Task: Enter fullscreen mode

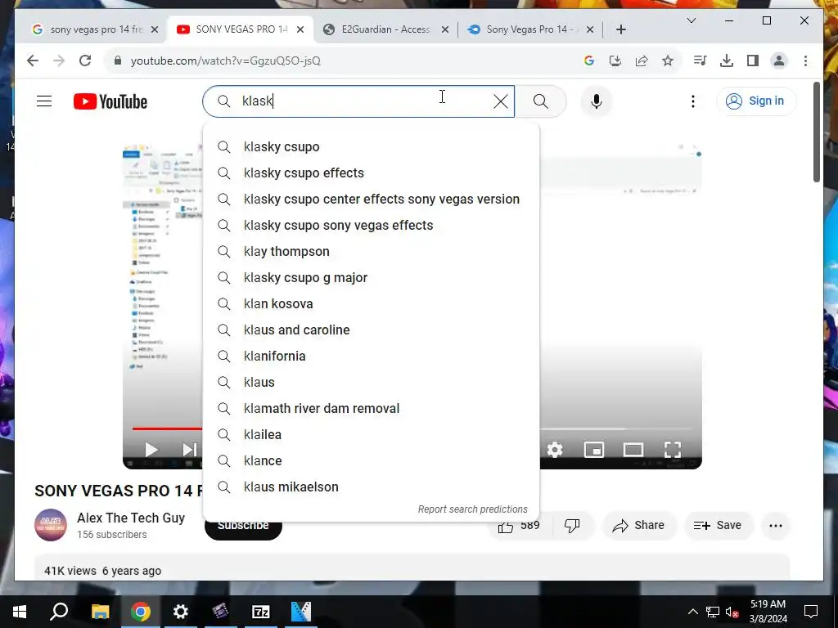Action: tap(673, 450)
